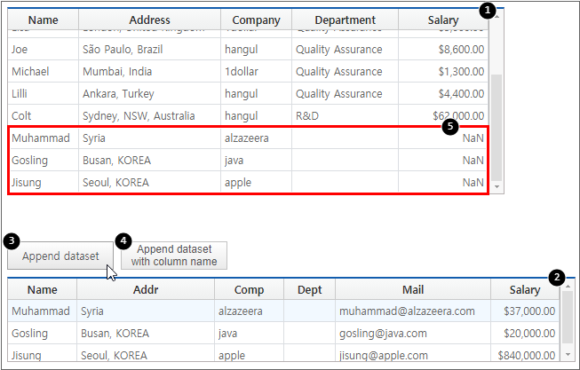Click the upper grid scrollbar up arrow
The image size is (580, 370).
tap(497, 16)
